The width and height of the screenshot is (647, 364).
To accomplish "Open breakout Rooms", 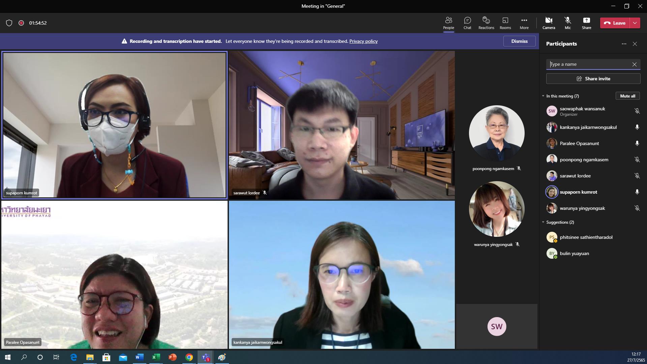I will pos(505,23).
